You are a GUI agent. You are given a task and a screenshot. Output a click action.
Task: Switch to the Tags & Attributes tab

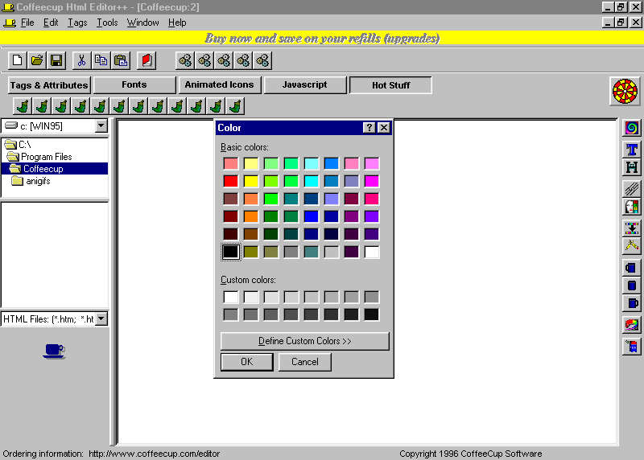click(49, 85)
